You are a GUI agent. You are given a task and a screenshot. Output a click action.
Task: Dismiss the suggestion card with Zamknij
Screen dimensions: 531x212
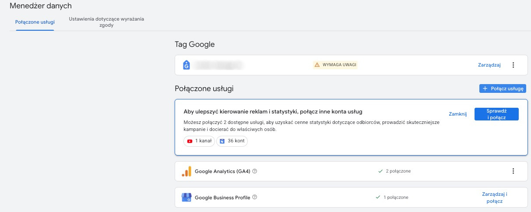coord(458,114)
